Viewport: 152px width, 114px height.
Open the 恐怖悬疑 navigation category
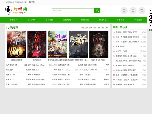coord(67,20)
